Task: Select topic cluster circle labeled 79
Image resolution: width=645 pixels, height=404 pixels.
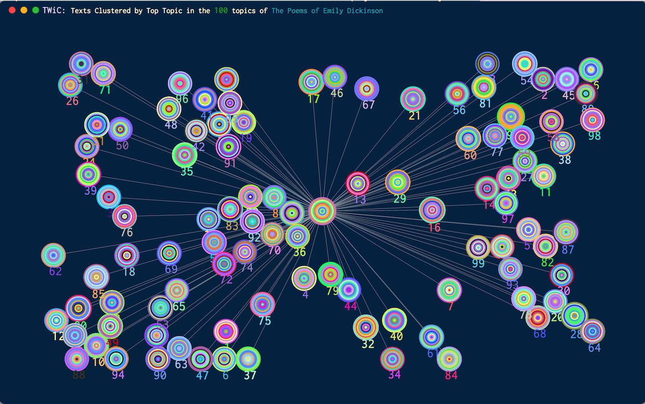Action: pos(331,275)
